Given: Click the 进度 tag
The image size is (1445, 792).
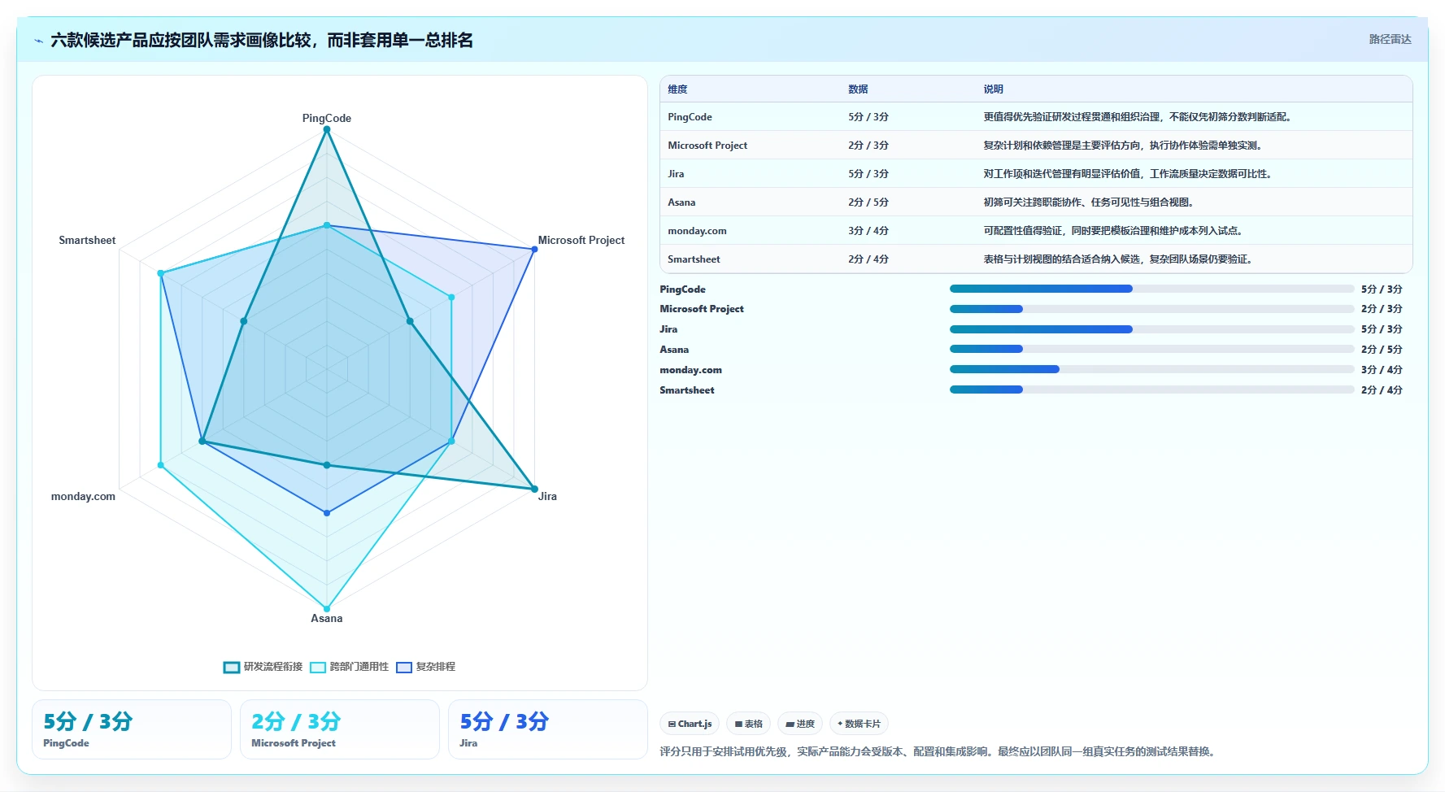Looking at the screenshot, I should [x=800, y=724].
